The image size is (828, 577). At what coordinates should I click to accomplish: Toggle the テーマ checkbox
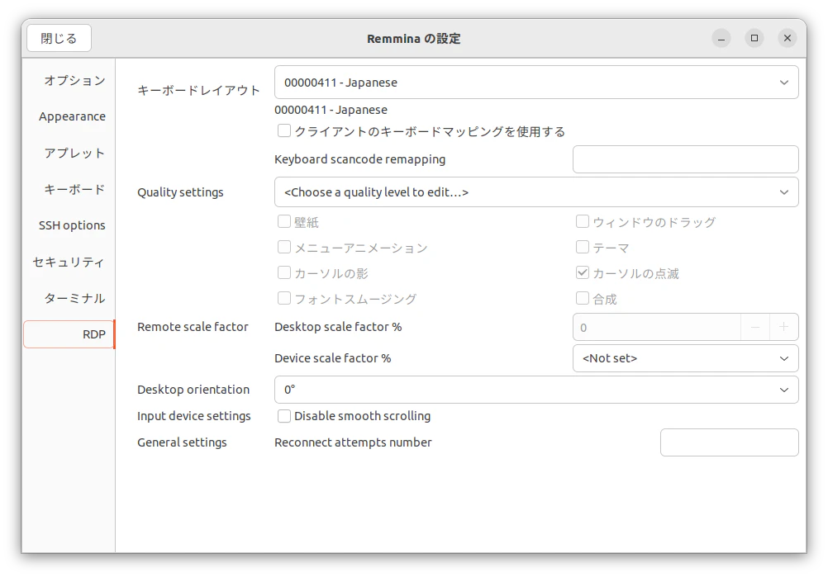pyautogui.click(x=583, y=247)
